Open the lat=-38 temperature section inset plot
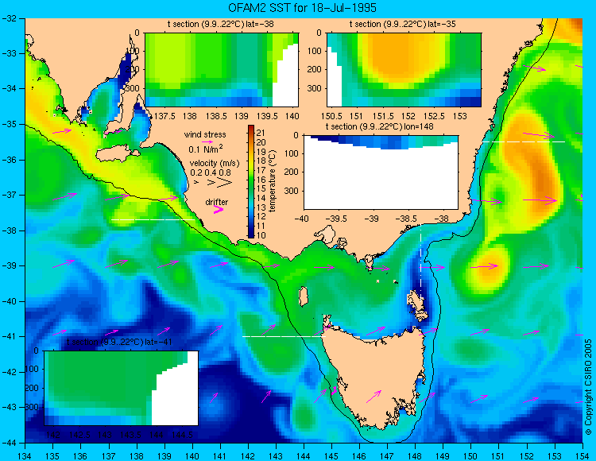The height and width of the screenshot is (461, 596). pos(222,70)
